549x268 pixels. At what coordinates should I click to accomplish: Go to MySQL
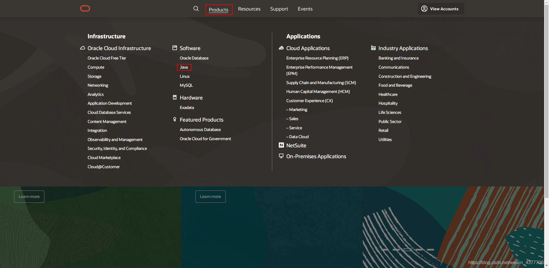coord(186,85)
